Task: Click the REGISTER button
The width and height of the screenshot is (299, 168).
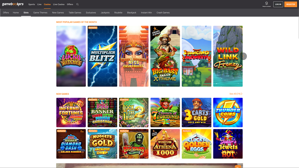Action: (x=291, y=4)
